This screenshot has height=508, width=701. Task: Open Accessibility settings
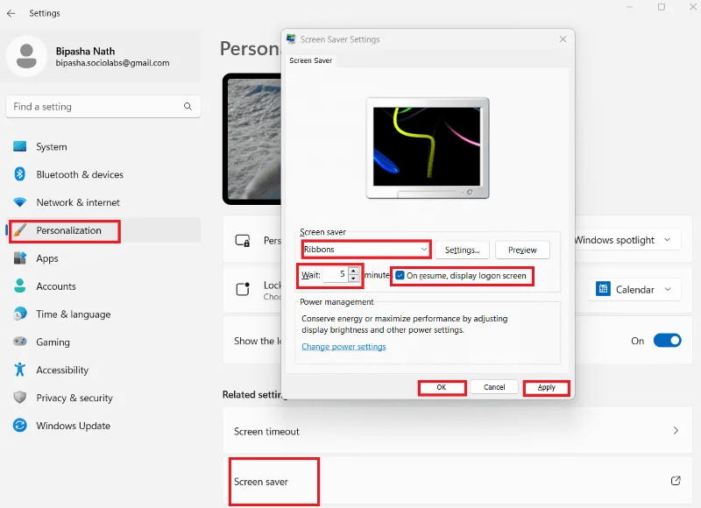point(63,370)
